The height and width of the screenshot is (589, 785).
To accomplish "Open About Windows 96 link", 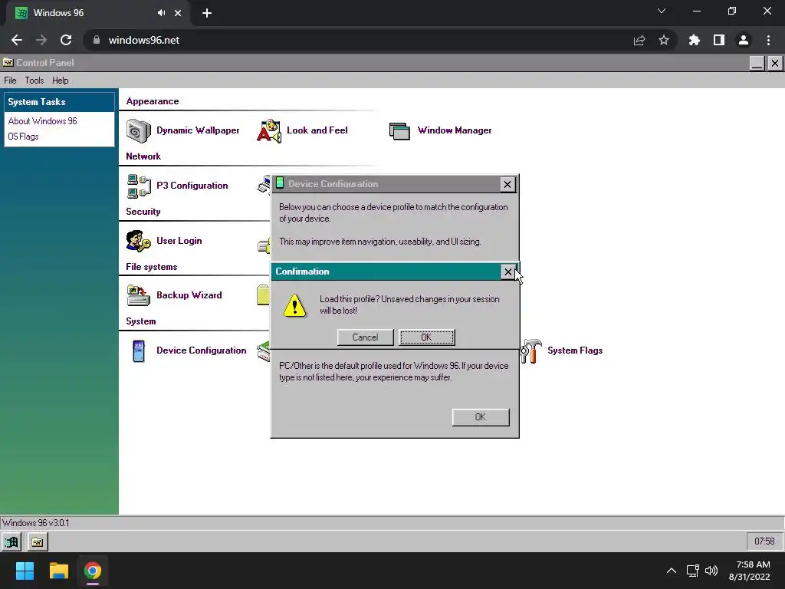I will pyautogui.click(x=43, y=121).
